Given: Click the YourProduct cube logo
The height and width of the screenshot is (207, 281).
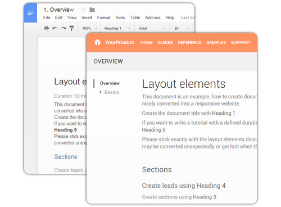Looking at the screenshot, I should point(97,42).
